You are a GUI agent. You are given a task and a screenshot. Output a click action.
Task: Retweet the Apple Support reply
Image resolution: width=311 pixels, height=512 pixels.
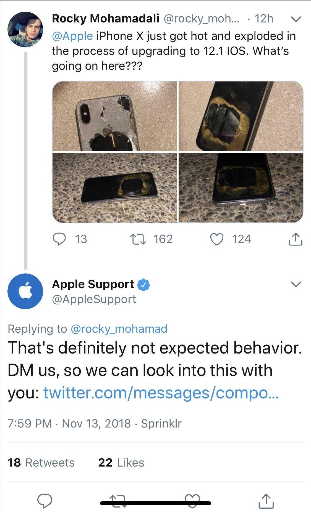117,501
